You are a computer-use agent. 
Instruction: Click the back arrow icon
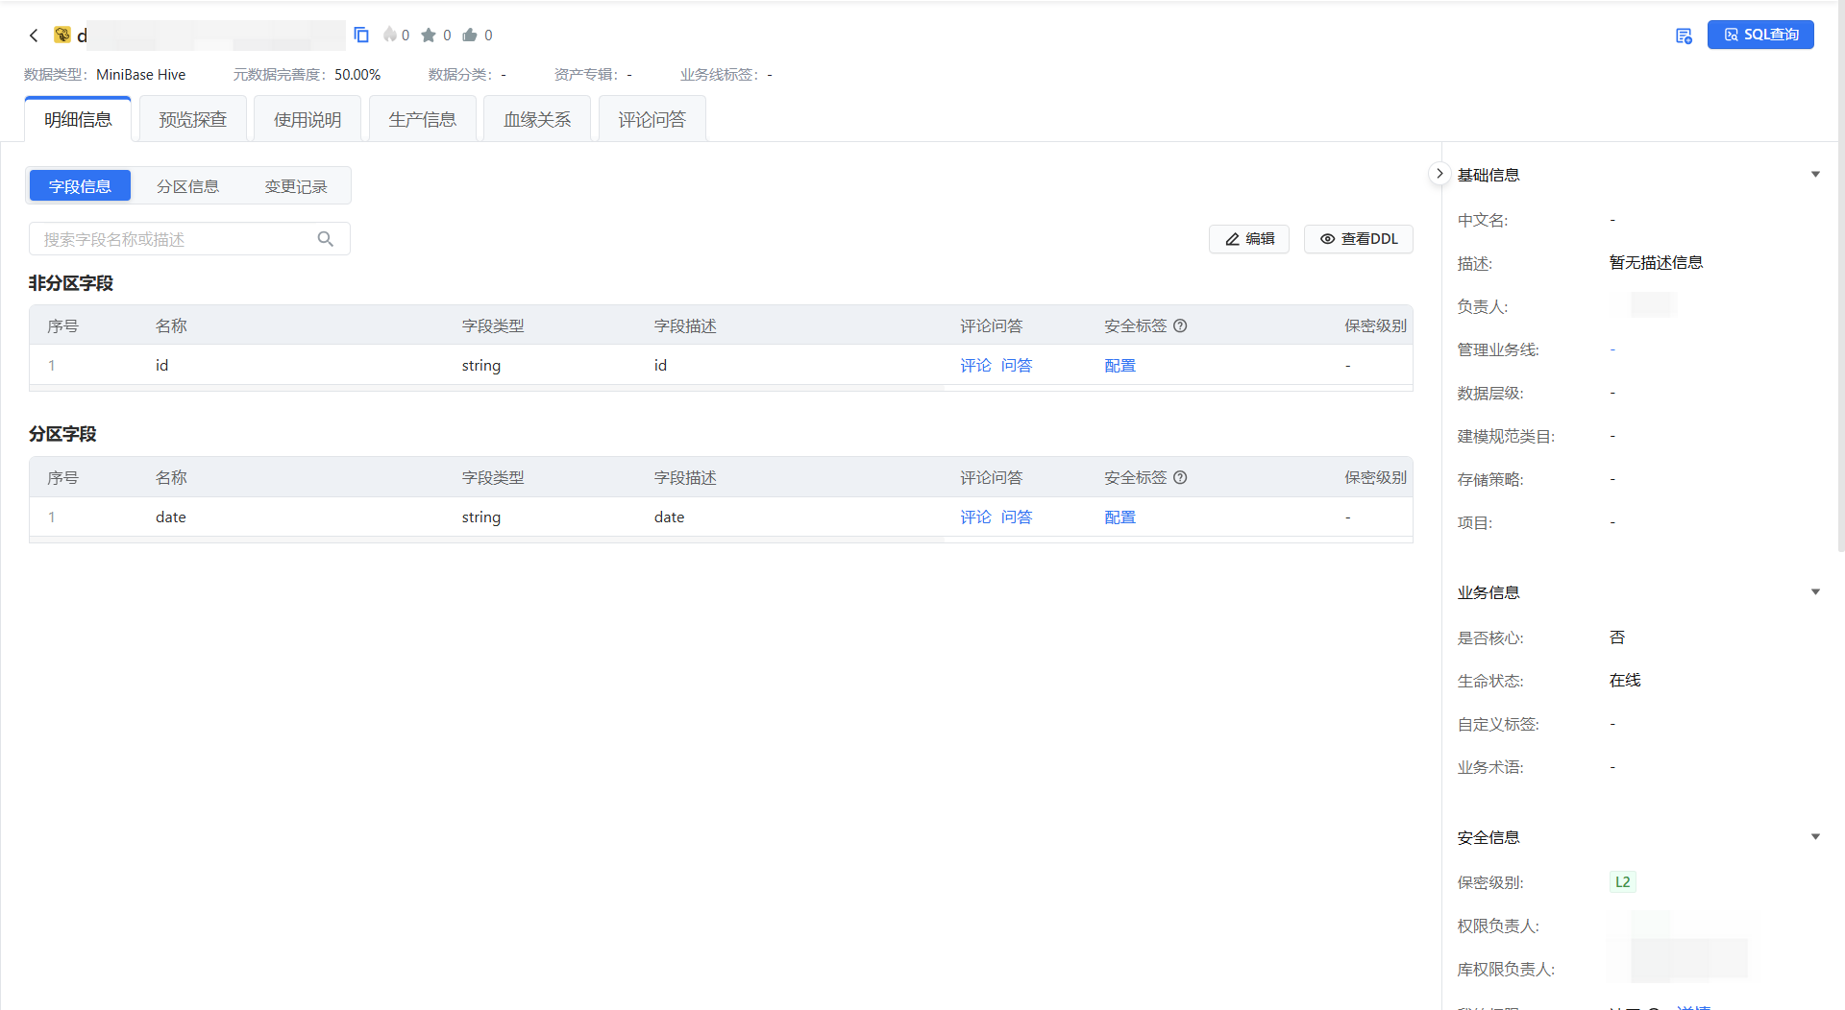coord(34,36)
